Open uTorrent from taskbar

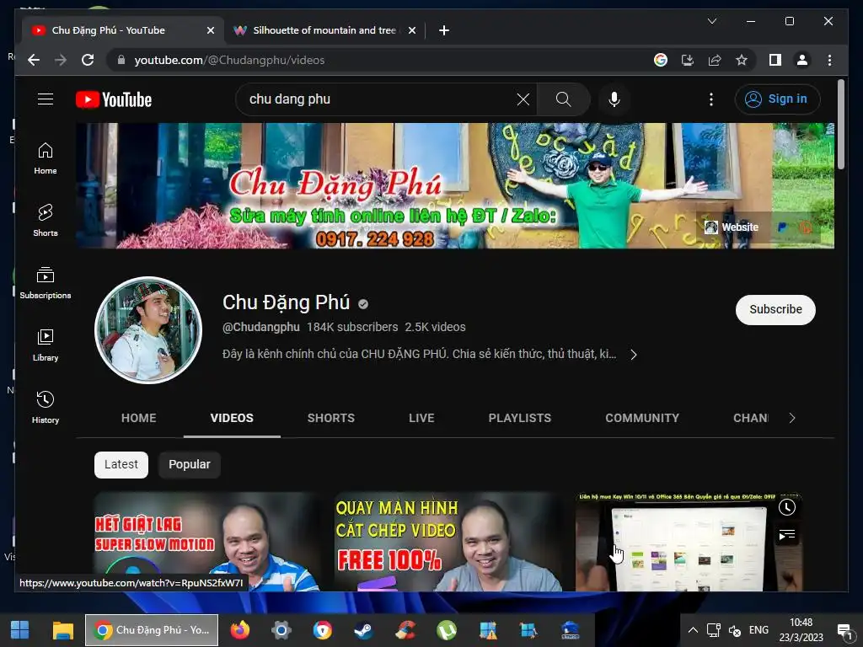coord(447,630)
